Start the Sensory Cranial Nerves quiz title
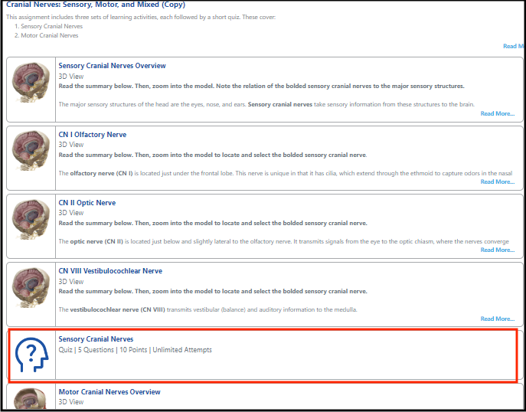The image size is (526, 412). click(96, 339)
